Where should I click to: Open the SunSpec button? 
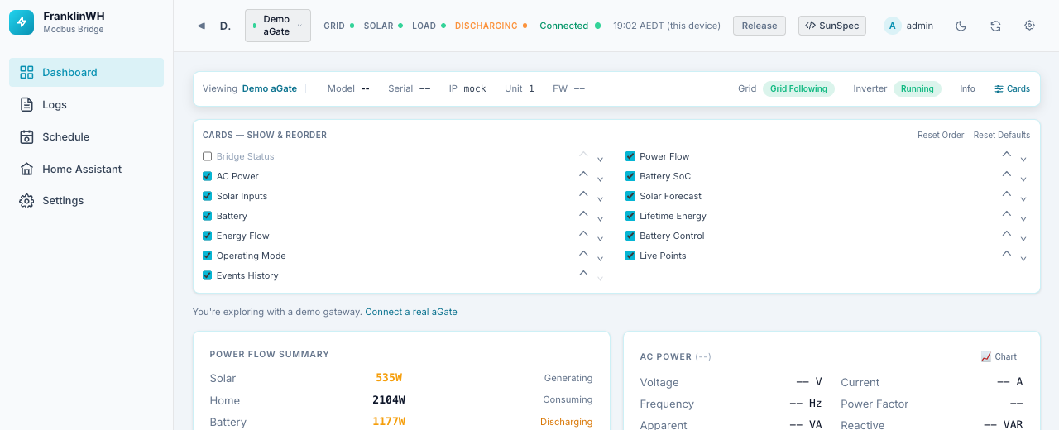[832, 26]
